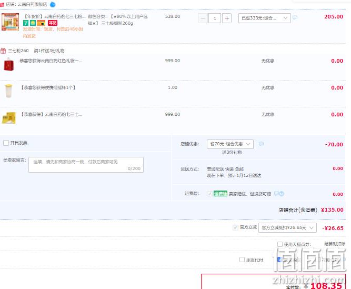This screenshot has width=351, height=289.
Task: Click the green star badge under product title
Action: [33, 23]
